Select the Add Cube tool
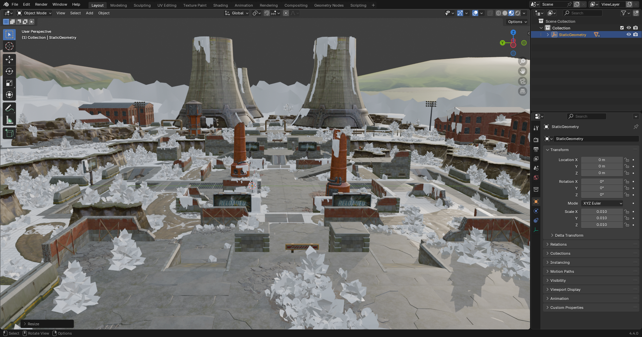 point(9,133)
